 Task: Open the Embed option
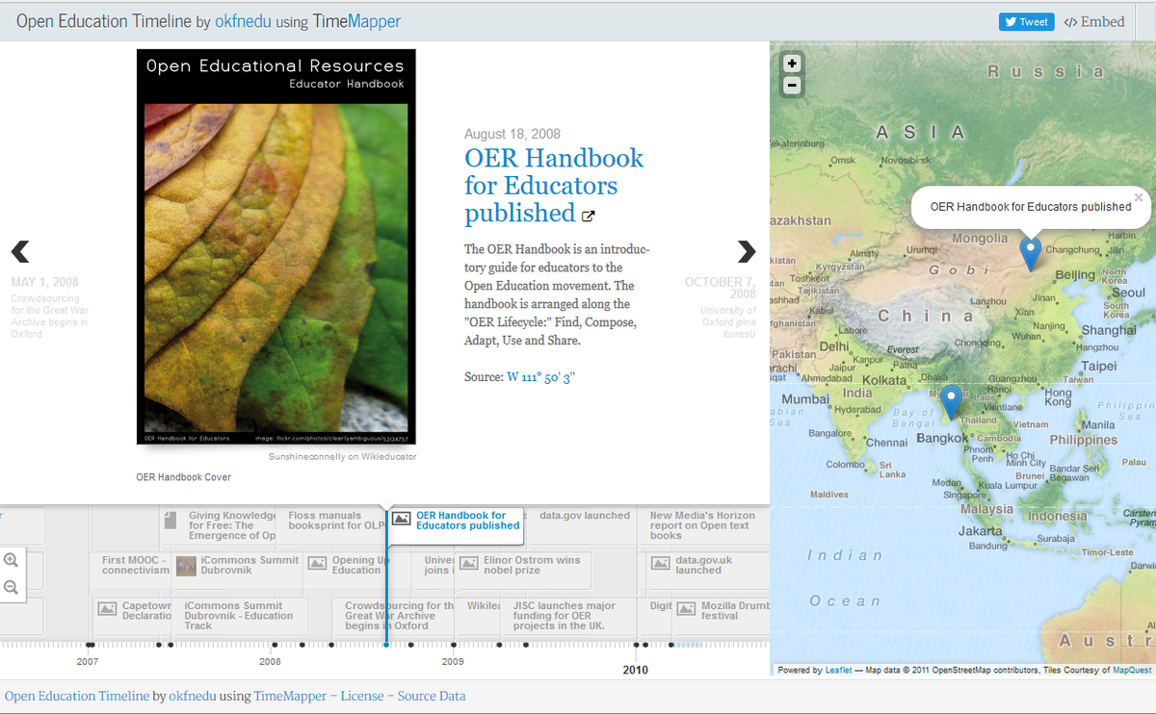coord(1094,21)
